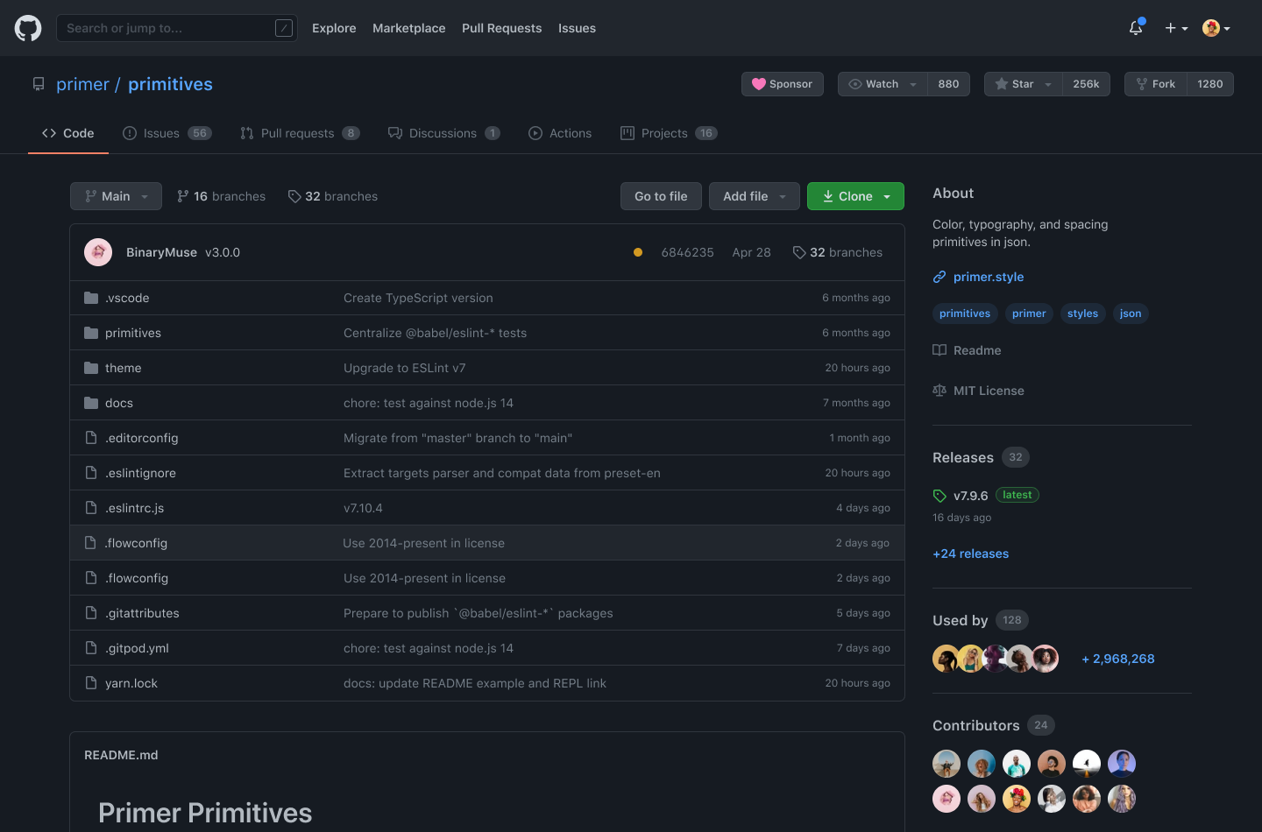Click the folder icon beside primitives
The image size is (1262, 832).
click(x=91, y=333)
